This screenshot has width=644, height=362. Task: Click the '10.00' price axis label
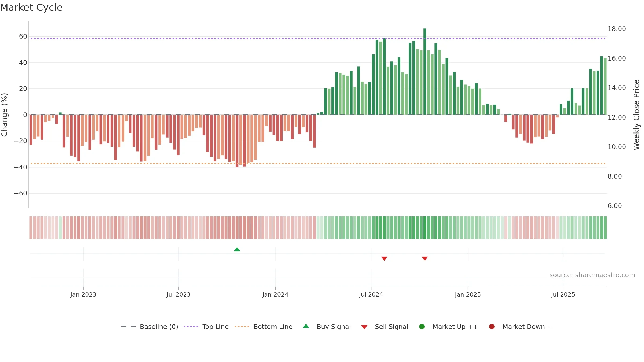point(617,147)
